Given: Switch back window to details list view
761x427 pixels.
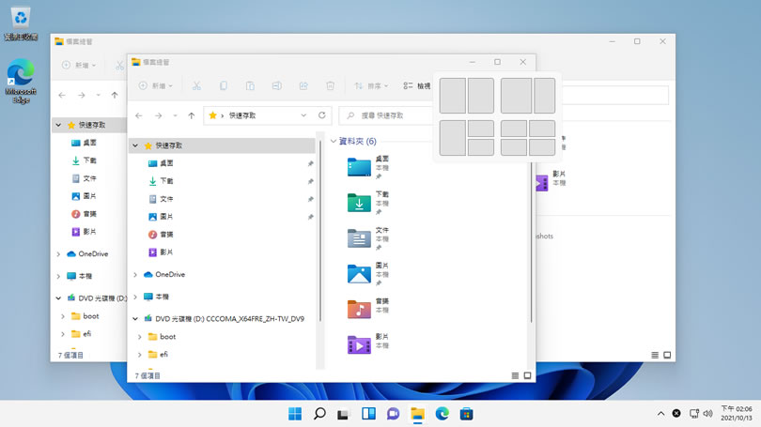Looking at the screenshot, I should pos(655,356).
